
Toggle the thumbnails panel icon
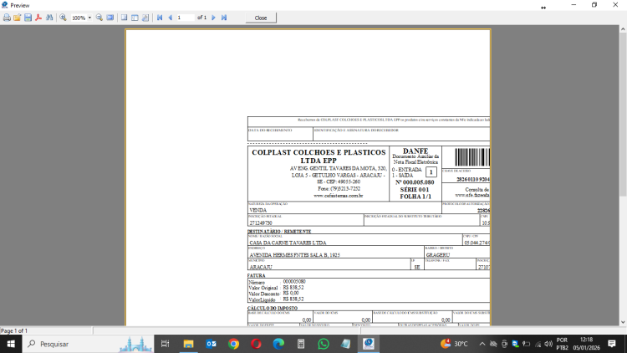[x=135, y=18]
